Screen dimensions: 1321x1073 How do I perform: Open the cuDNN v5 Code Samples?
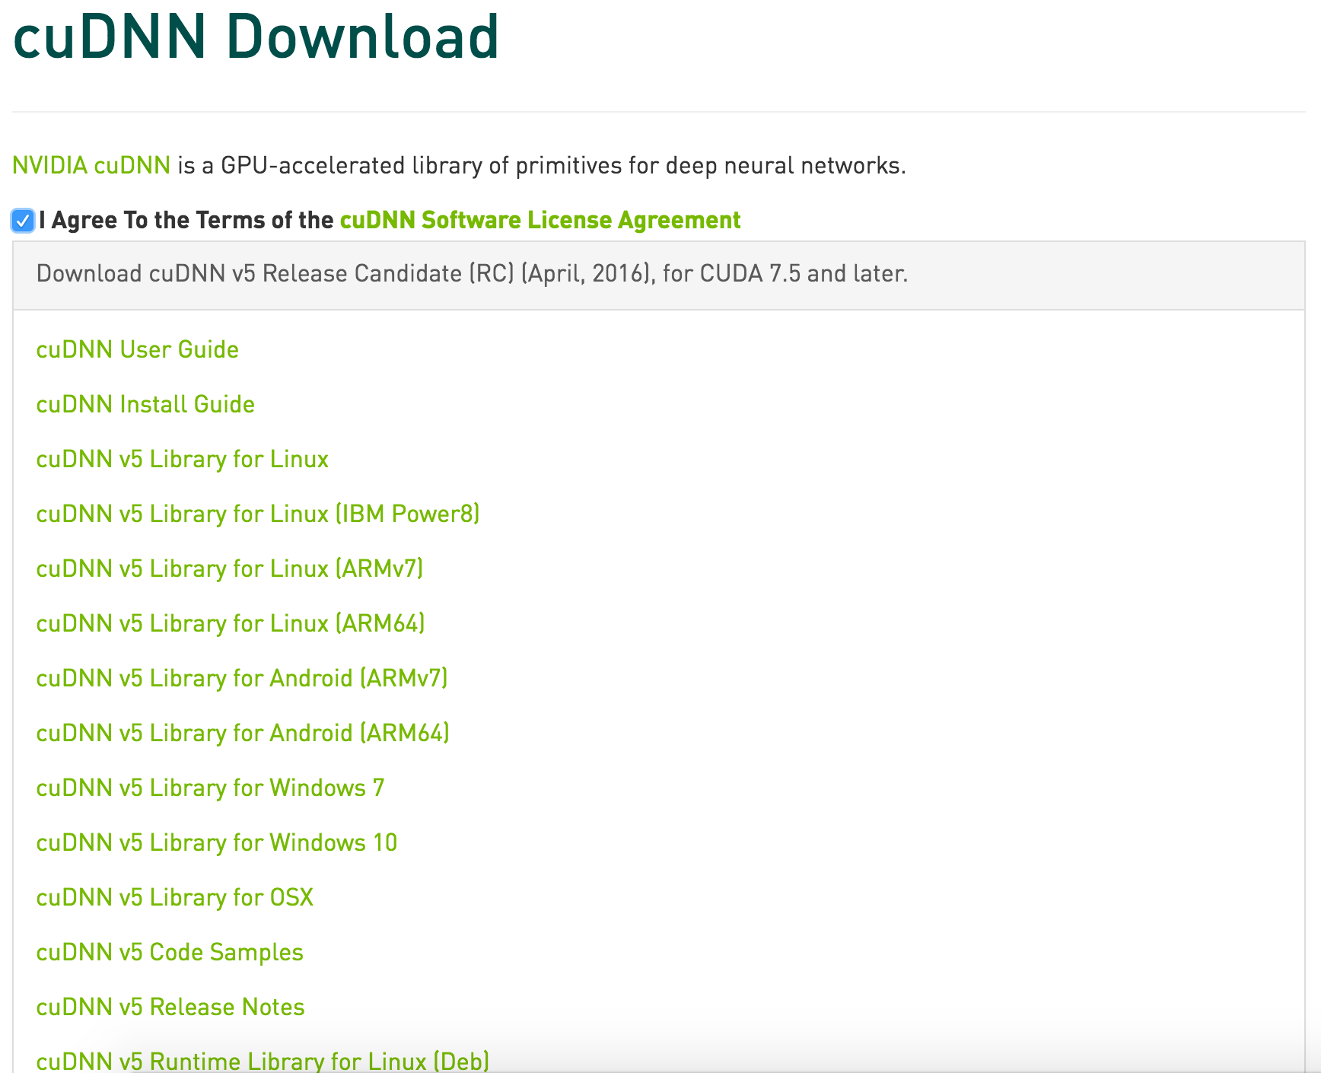(169, 952)
